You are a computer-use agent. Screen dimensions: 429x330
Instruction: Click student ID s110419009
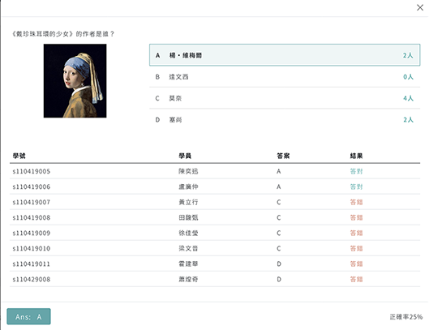point(32,234)
